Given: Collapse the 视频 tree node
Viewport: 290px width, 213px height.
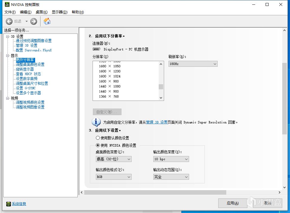Looking at the screenshot, I should (x=7, y=98).
